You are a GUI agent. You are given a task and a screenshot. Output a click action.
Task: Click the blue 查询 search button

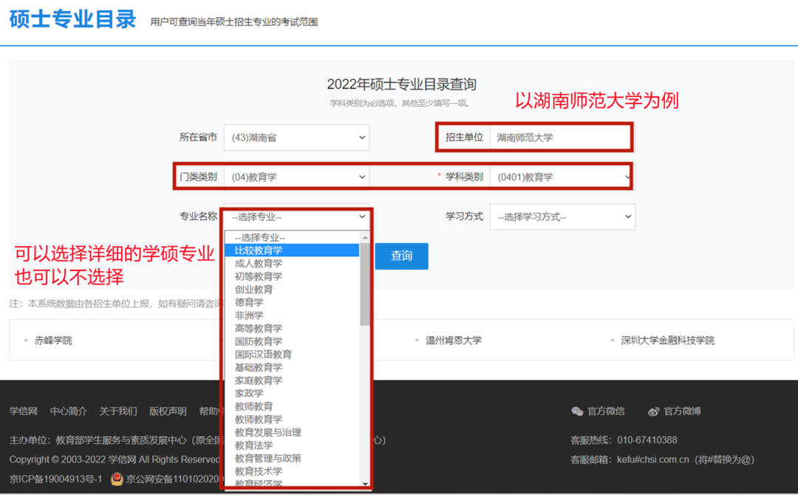click(x=401, y=256)
